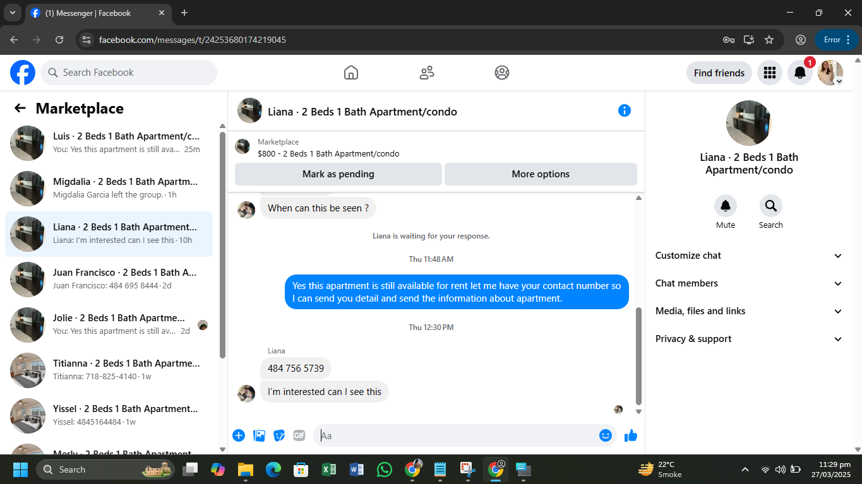Expand the Privacy & support section
Screen dimensions: 862x484
(x=749, y=339)
